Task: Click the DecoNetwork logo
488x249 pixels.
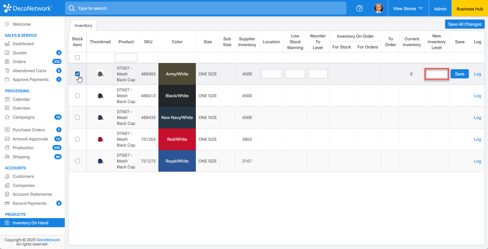Action: (27, 8)
